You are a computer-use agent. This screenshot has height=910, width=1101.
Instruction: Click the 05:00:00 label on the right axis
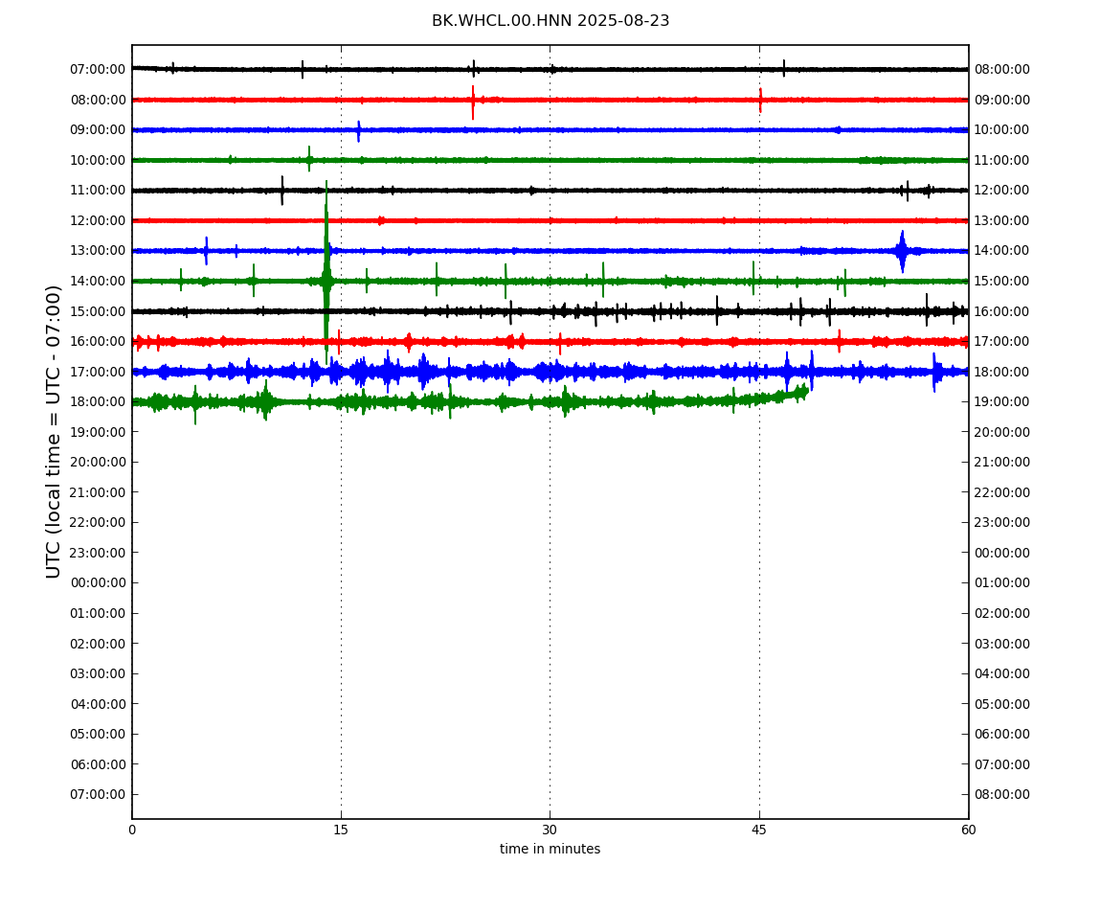point(1002,704)
